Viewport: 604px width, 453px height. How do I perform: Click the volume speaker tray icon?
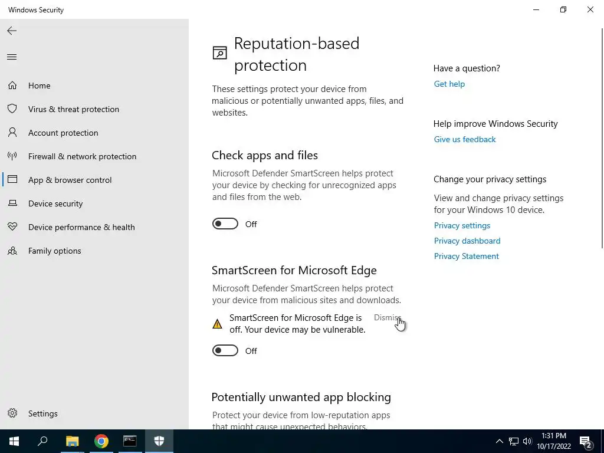(527, 441)
